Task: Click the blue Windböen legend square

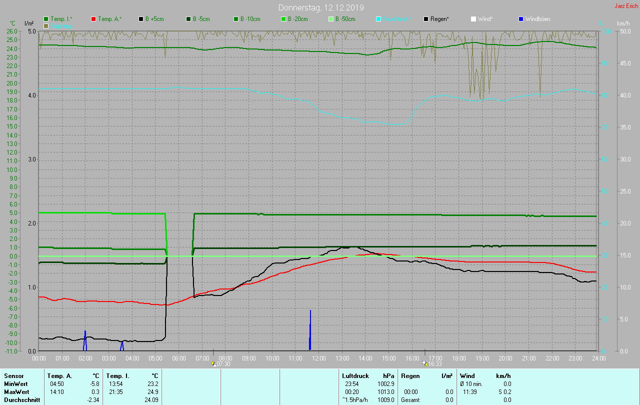Action: pyautogui.click(x=521, y=19)
